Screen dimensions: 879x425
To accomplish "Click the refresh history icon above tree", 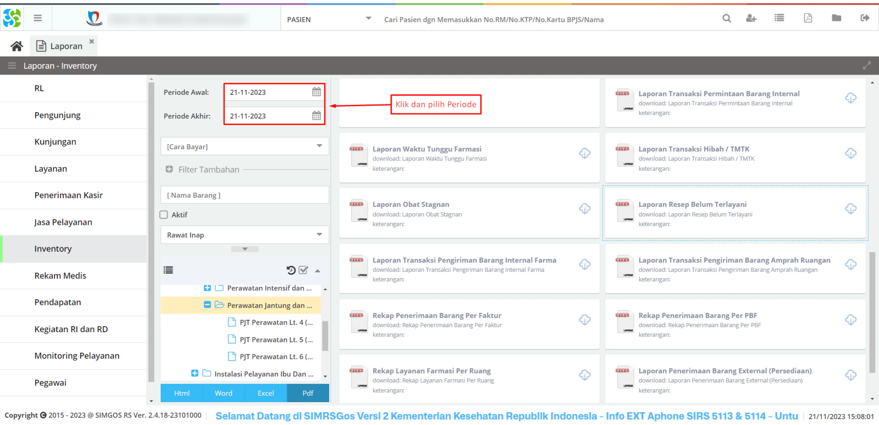I will click(291, 270).
